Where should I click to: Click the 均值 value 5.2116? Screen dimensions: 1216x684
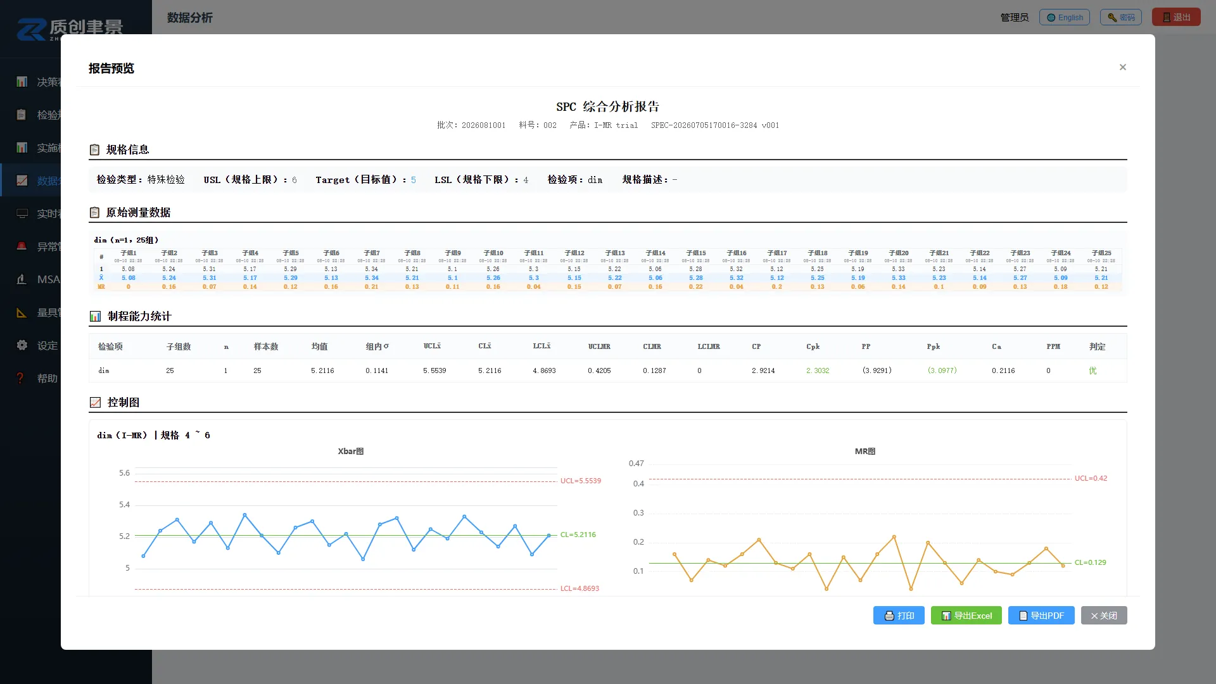322,370
